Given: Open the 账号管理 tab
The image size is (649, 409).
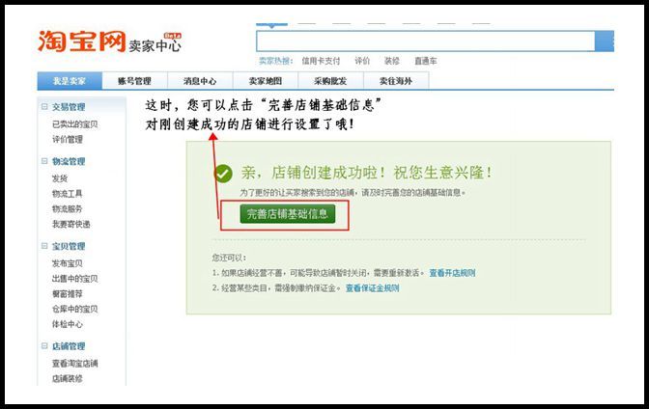Looking at the screenshot, I should pyautogui.click(x=134, y=81).
